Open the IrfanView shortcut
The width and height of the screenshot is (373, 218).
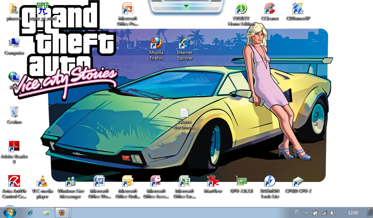(213, 181)
